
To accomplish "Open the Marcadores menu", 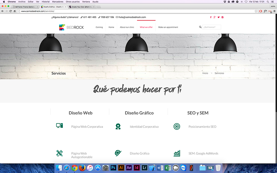I will point(57,2).
